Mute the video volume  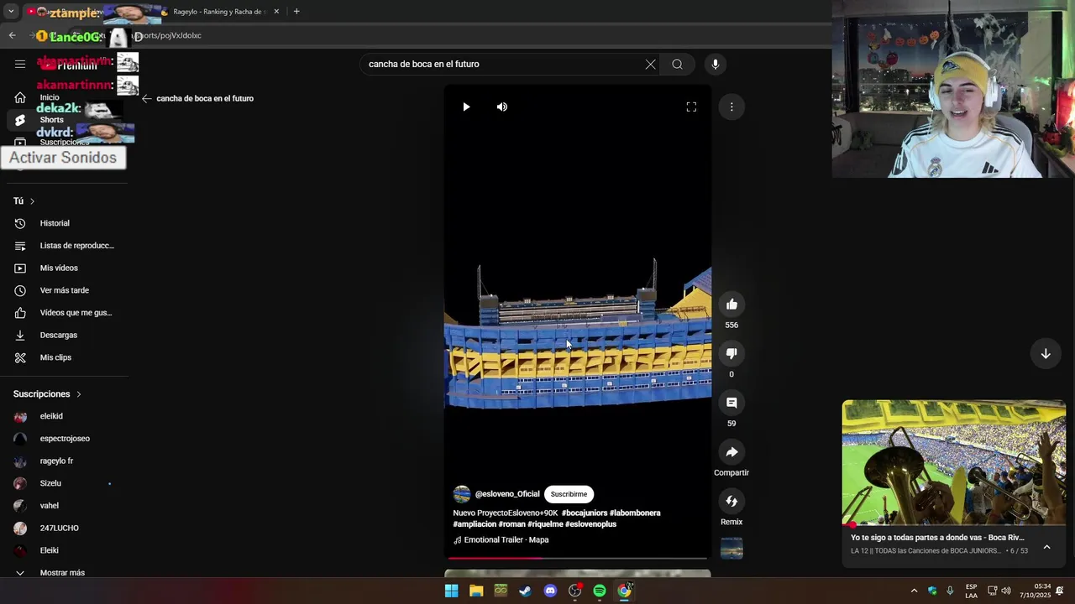502,107
